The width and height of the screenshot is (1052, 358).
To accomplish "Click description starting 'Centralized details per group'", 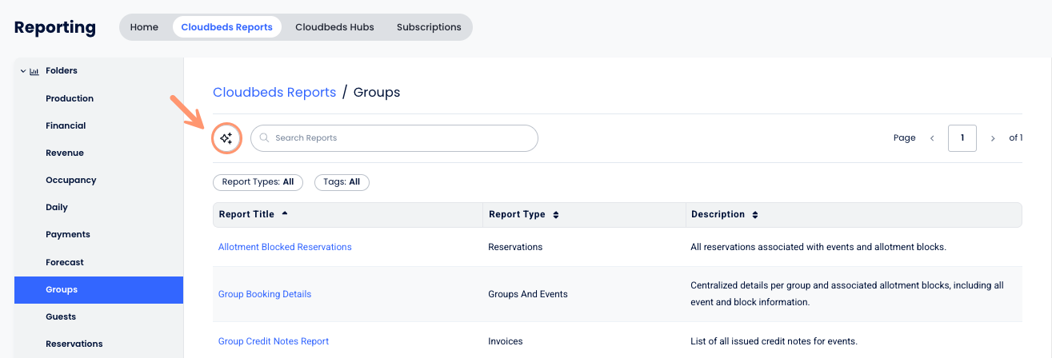I will [x=847, y=294].
